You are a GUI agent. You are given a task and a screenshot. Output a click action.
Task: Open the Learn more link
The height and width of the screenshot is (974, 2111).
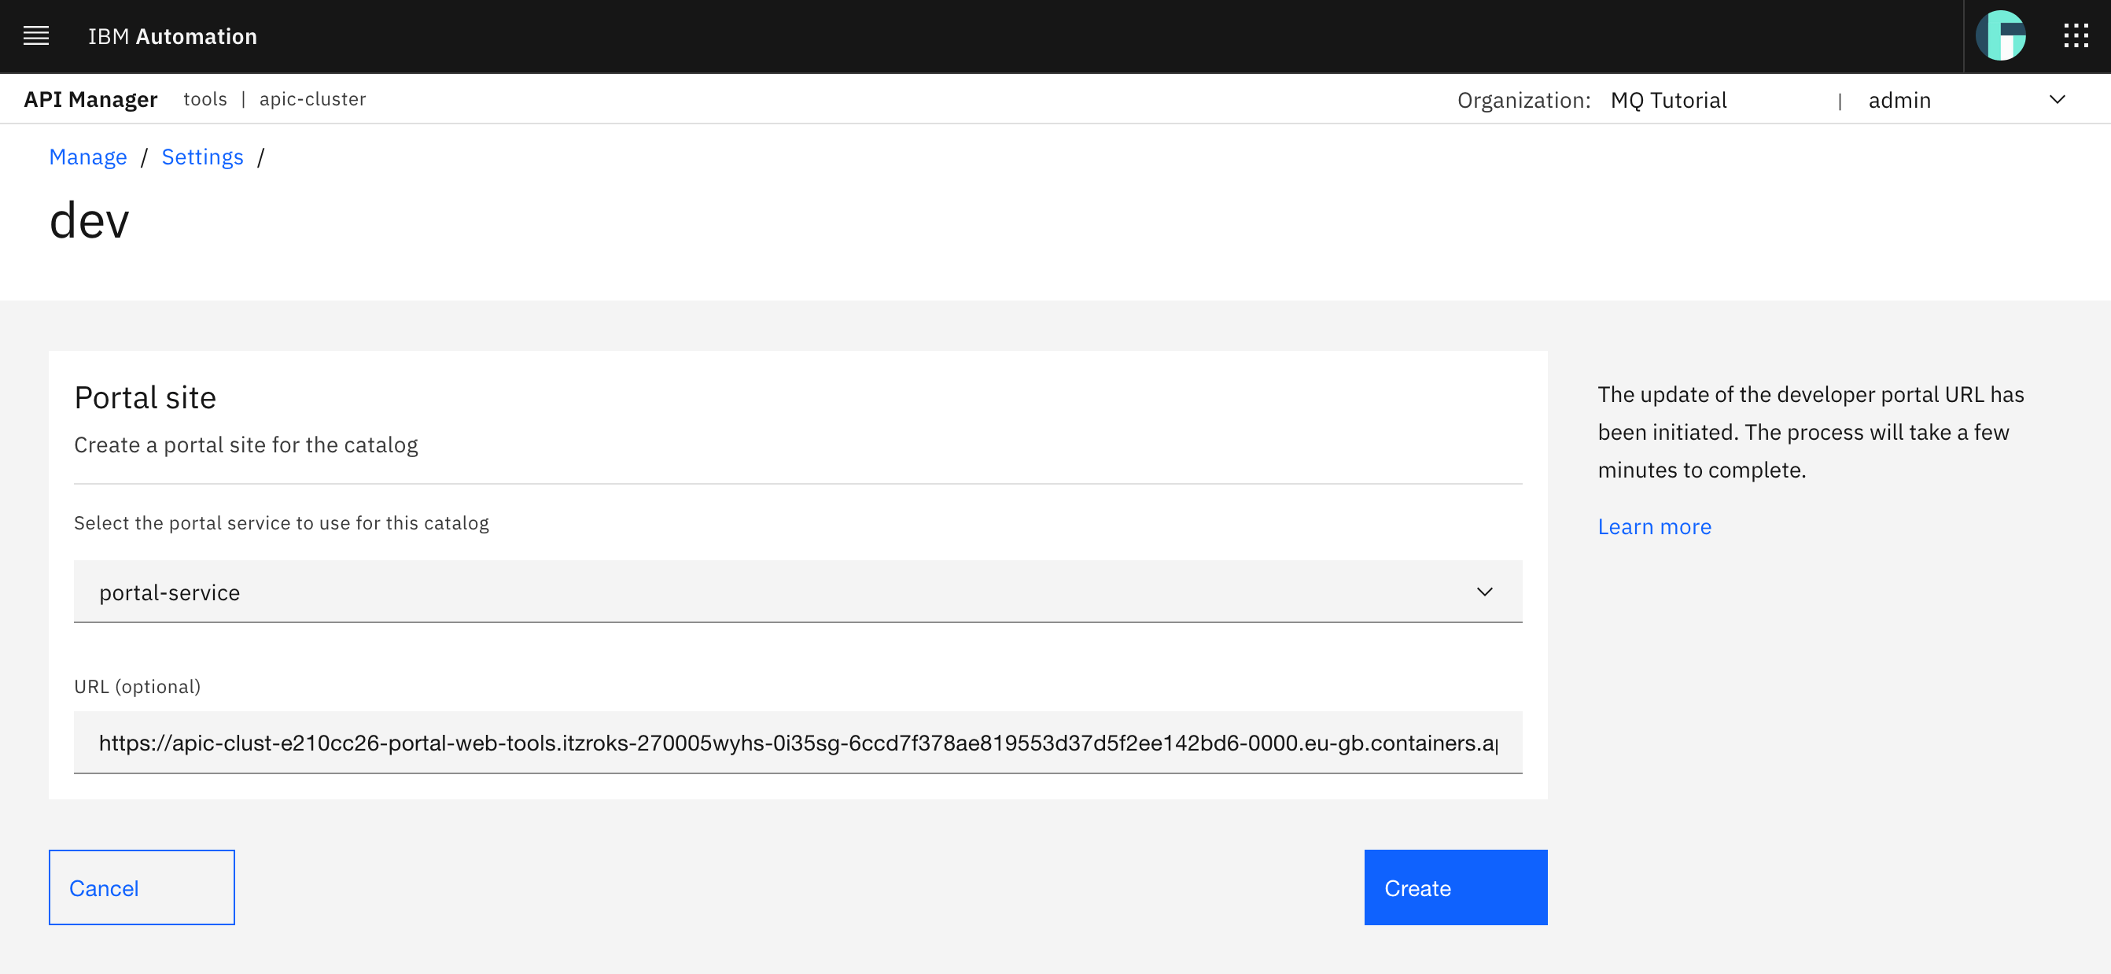tap(1653, 526)
